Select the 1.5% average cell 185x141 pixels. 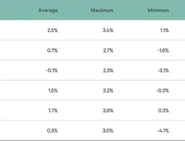click(53, 91)
